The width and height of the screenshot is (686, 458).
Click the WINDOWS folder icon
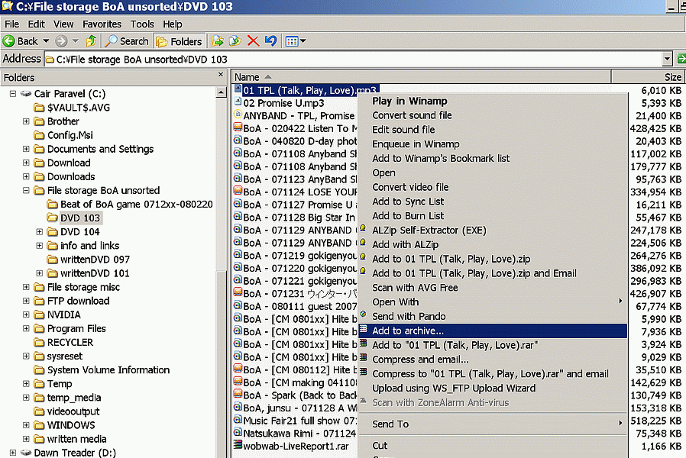click(x=40, y=425)
